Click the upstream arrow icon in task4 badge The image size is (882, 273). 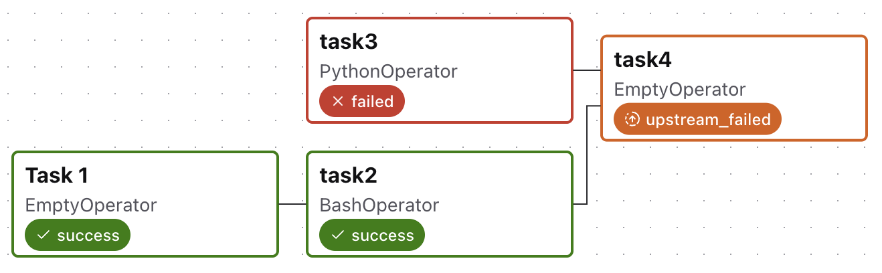(632, 120)
